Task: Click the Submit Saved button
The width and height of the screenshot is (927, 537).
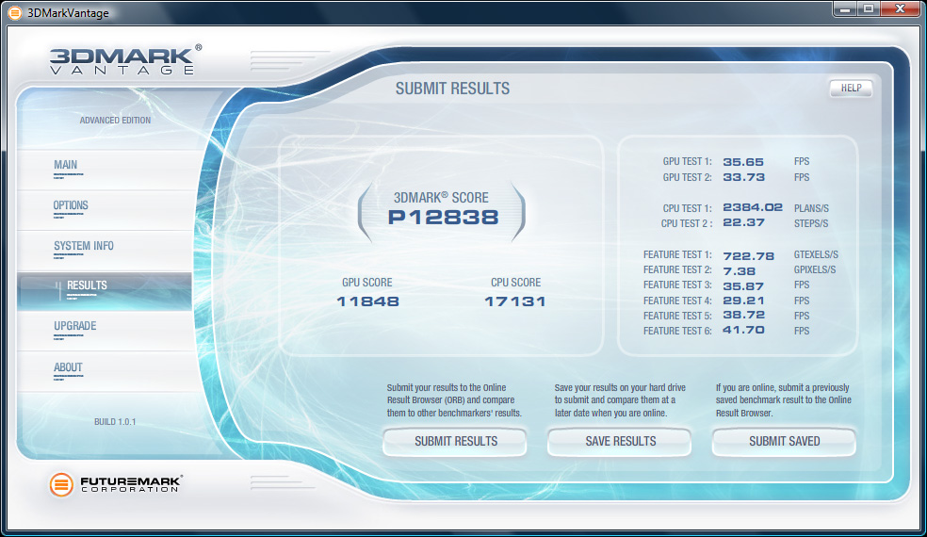Action: (x=784, y=441)
